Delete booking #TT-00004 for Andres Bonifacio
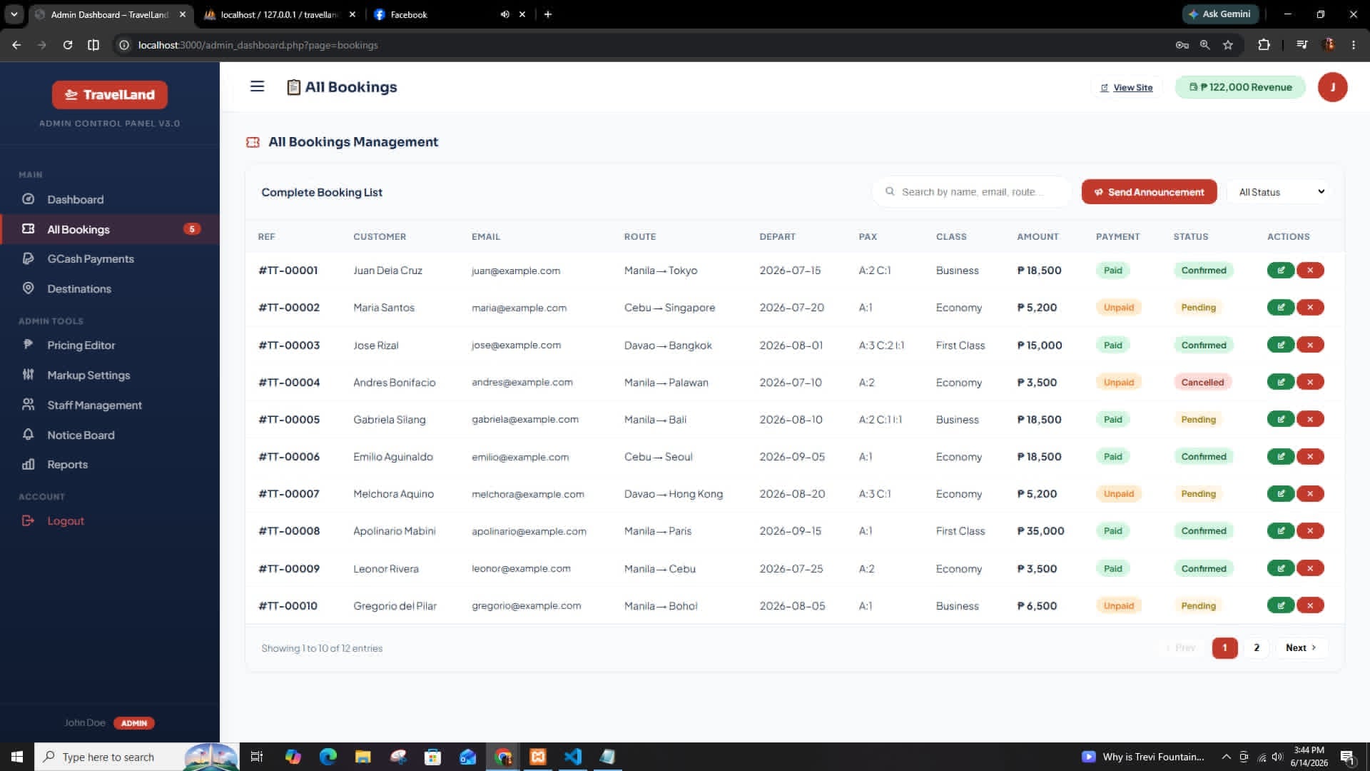The width and height of the screenshot is (1370, 771). (x=1310, y=382)
